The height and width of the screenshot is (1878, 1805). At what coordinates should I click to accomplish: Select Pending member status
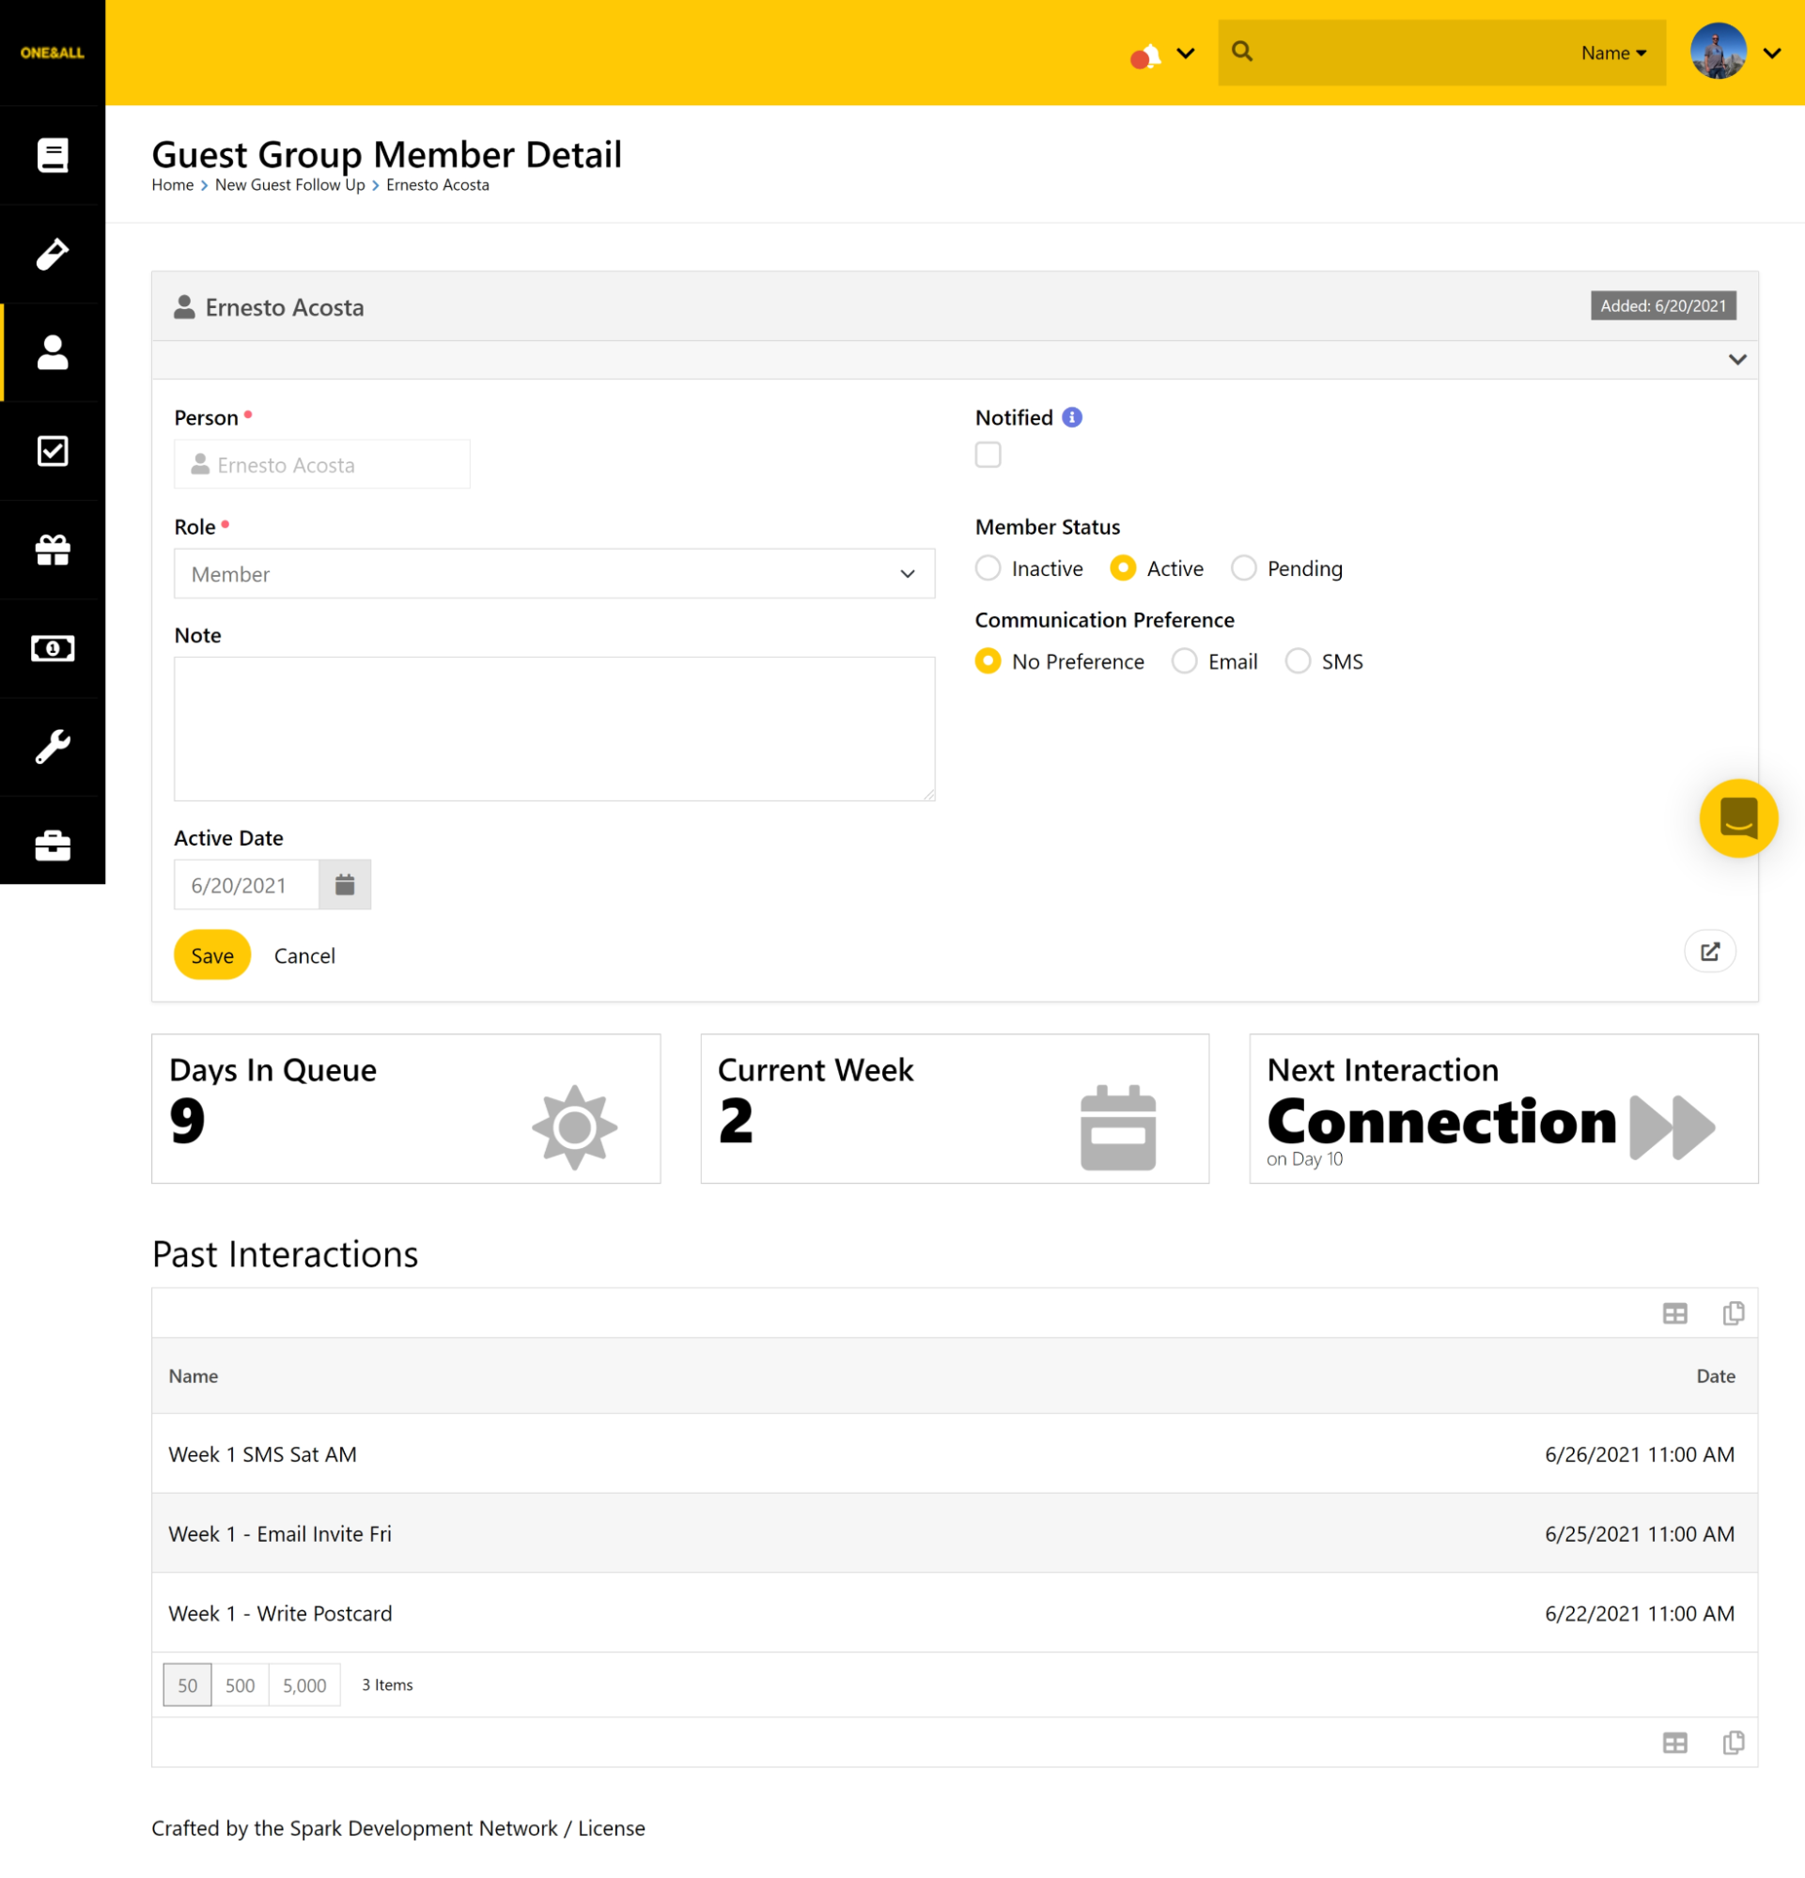pos(1243,568)
